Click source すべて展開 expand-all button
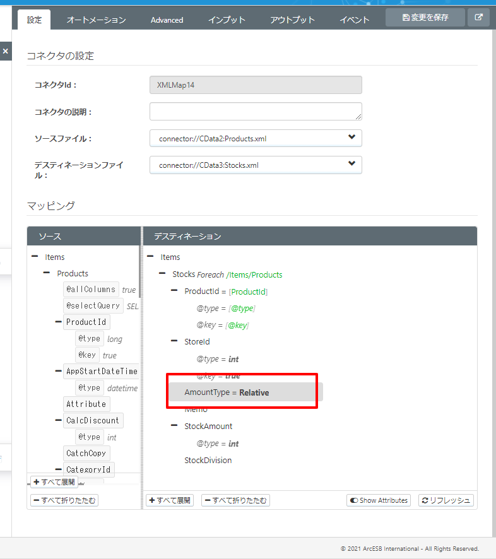The height and width of the screenshot is (559, 496). [54, 482]
